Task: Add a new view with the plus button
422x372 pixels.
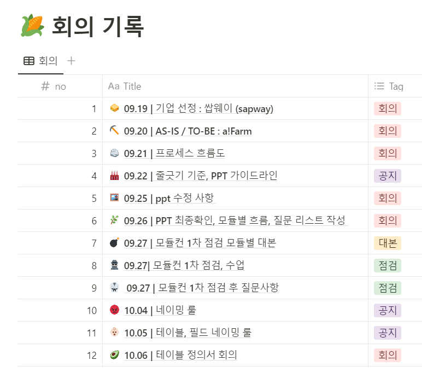Action: (x=71, y=61)
